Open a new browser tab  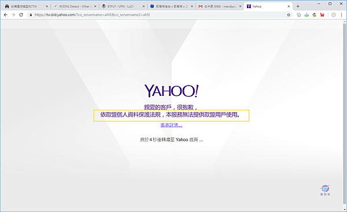298,6
